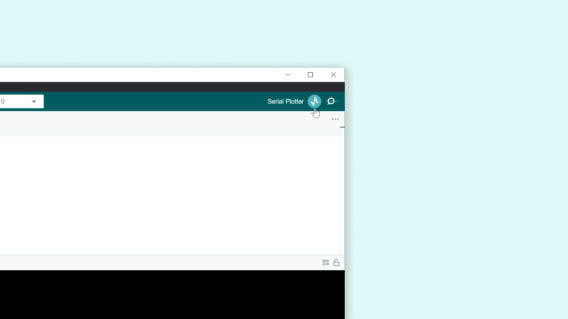Click the black output console panel
Screen dimensions: 568x319
(x=172, y=295)
